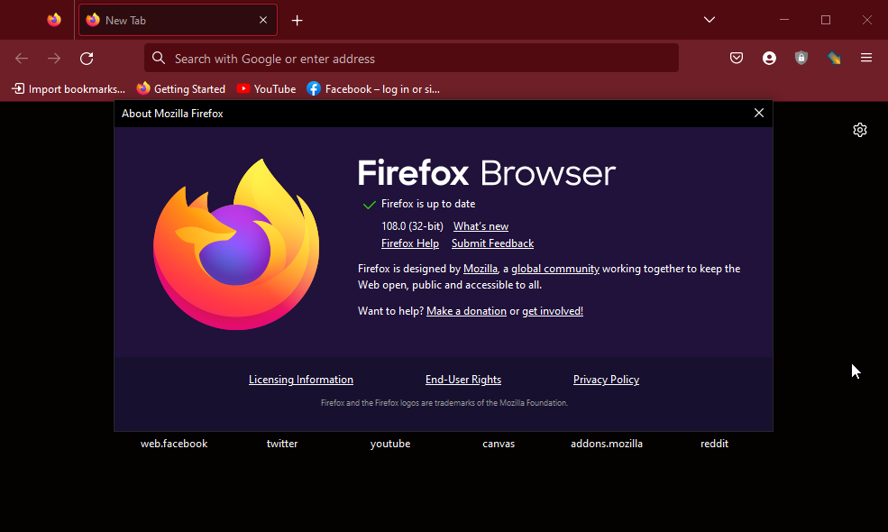Screen dimensions: 888x532
Task: Open the Firefox Help link
Action: (410, 243)
